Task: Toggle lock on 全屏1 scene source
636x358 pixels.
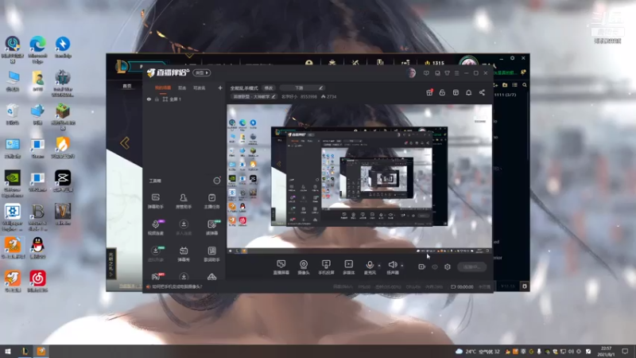Action: pos(157,99)
